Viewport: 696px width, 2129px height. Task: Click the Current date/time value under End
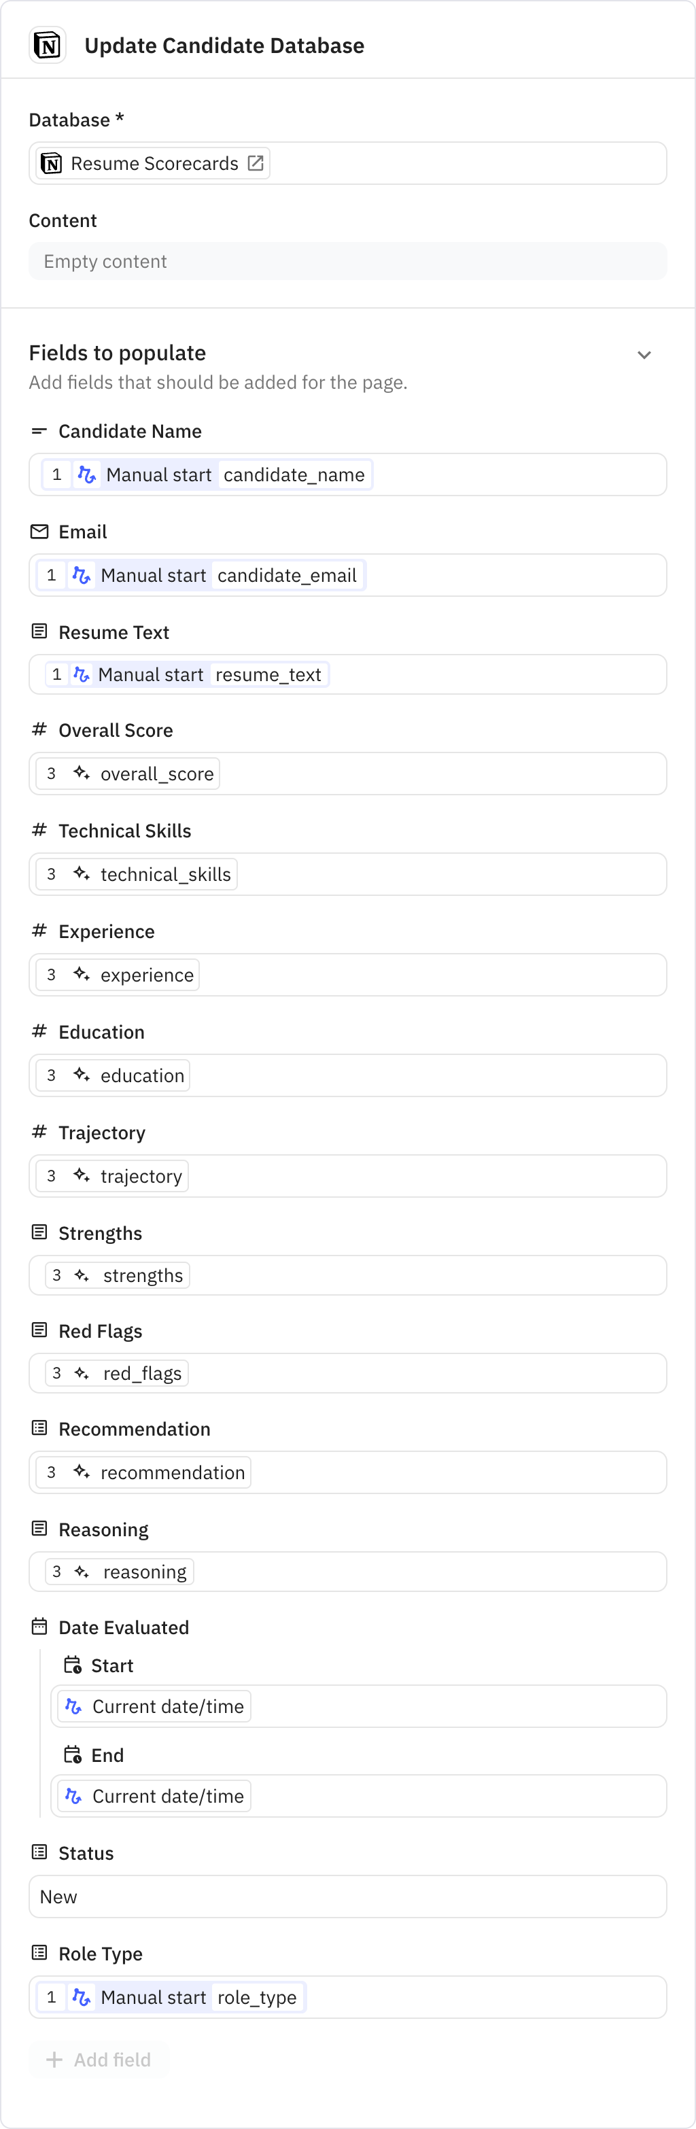153,1795
